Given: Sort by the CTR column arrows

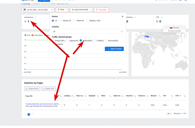Looking at the screenshot, I should 172,96.
